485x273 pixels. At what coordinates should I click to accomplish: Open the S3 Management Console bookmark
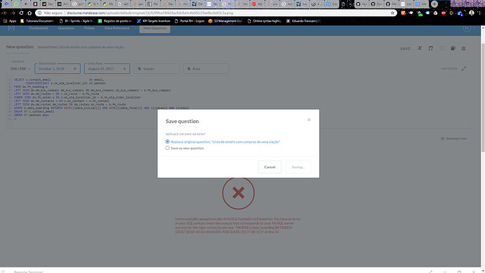[x=225, y=21]
